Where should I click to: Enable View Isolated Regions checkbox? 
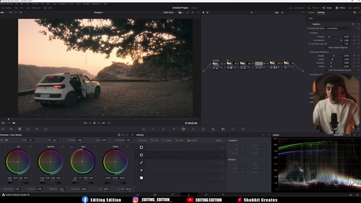coord(326,47)
